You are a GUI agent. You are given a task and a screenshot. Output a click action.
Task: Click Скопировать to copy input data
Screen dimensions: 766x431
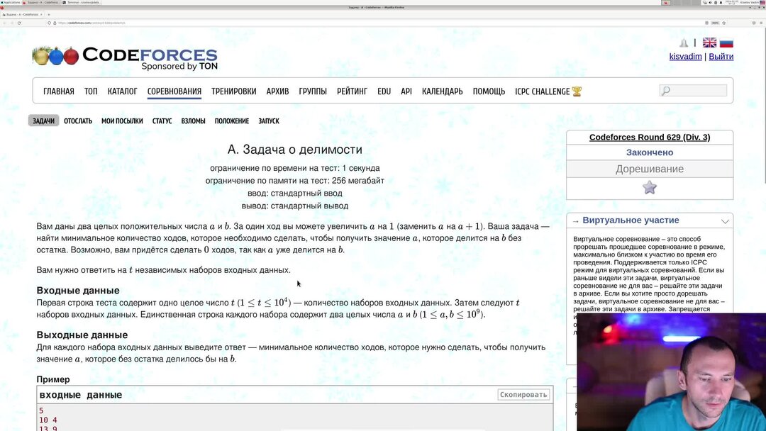[523, 394]
